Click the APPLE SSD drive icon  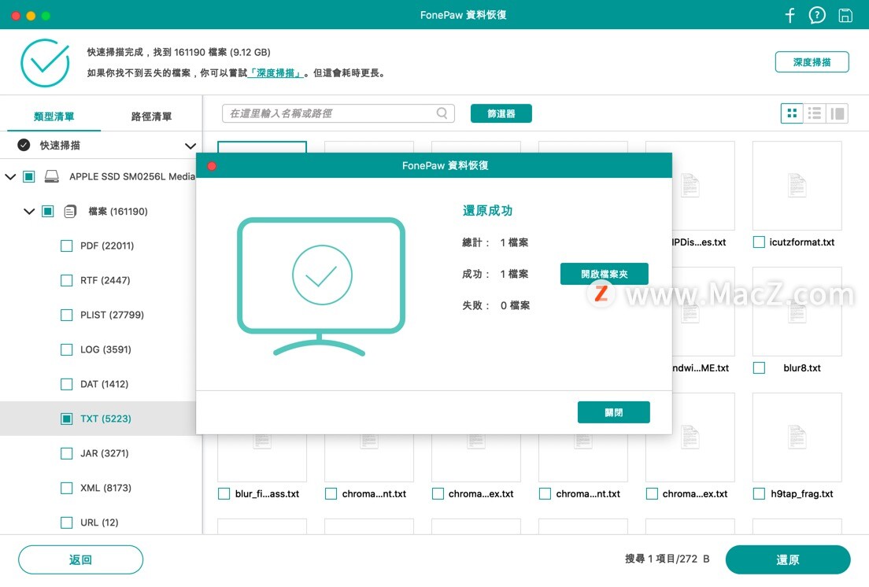click(x=51, y=176)
